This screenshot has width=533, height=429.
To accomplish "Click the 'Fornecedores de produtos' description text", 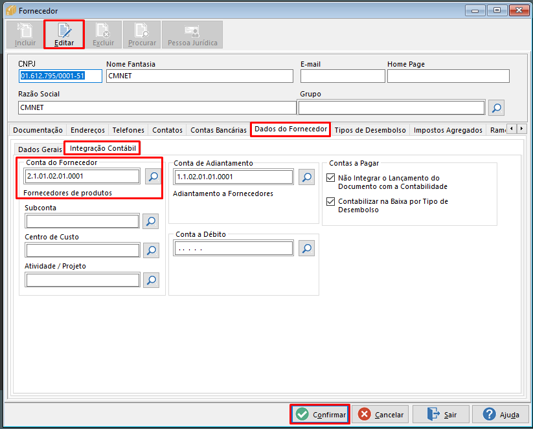I will click(67, 193).
